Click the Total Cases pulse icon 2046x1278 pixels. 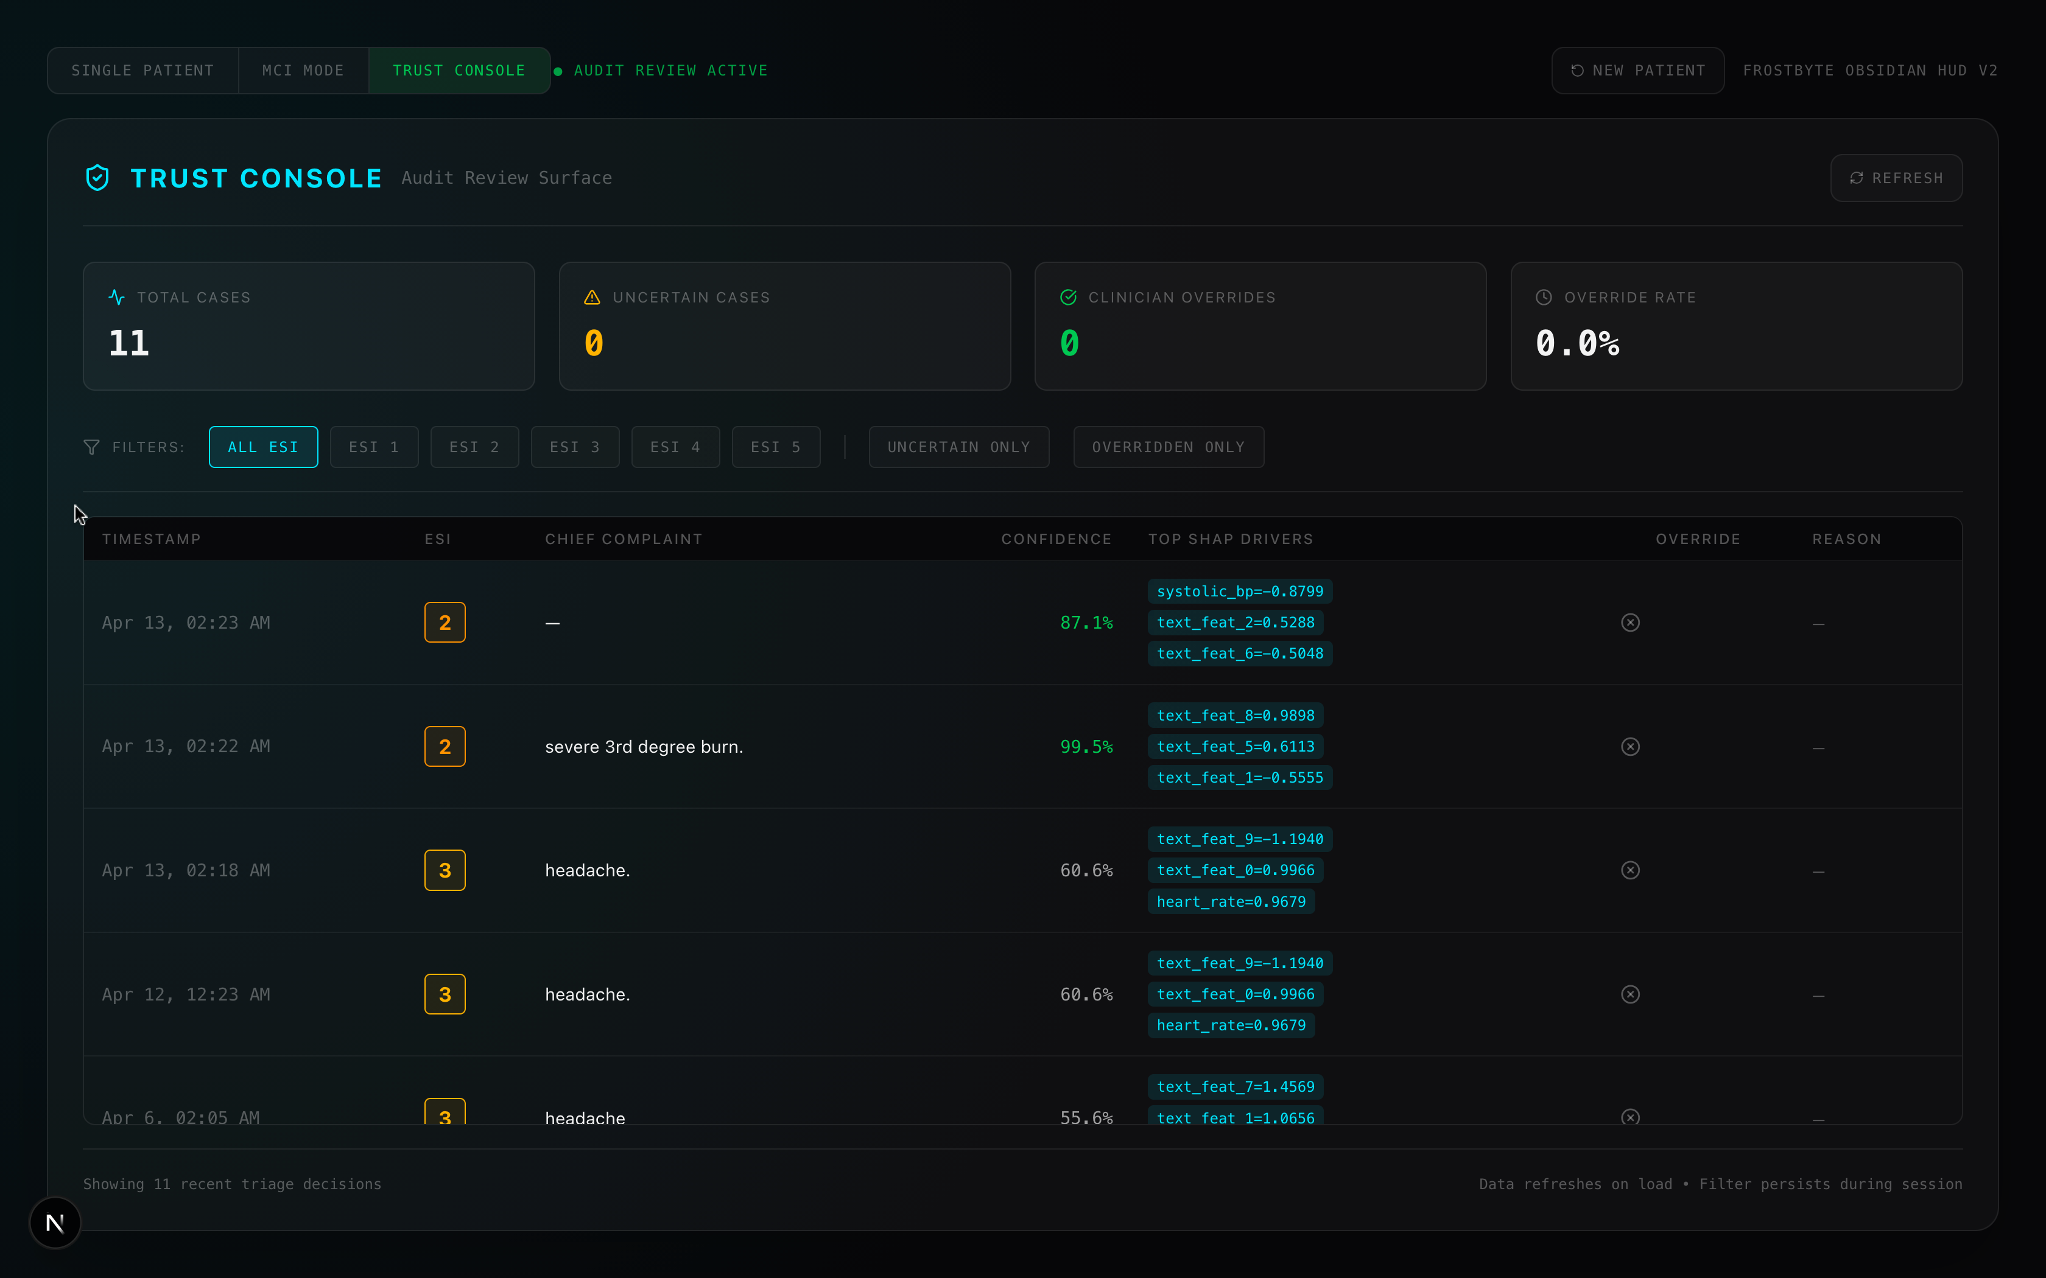pos(117,298)
